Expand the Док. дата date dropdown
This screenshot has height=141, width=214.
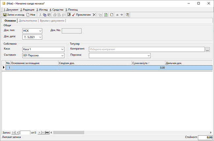click(x=40, y=37)
